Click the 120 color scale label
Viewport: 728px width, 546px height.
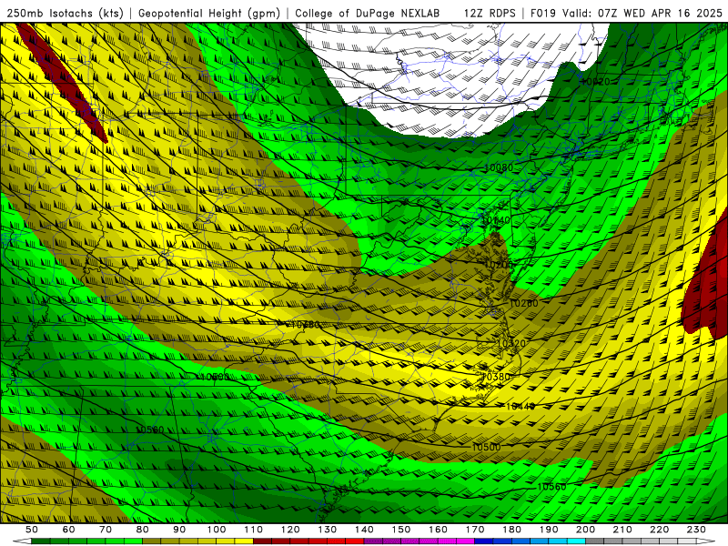click(x=290, y=530)
